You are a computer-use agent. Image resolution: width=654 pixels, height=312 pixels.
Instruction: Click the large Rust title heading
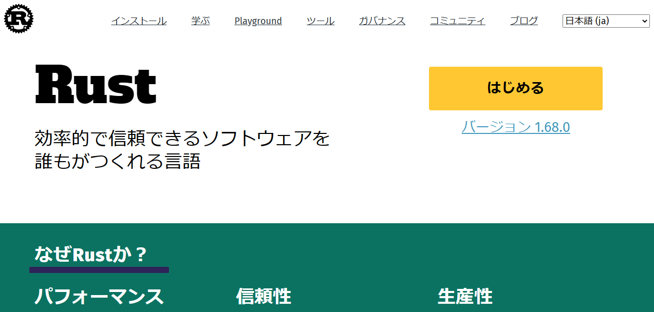[x=96, y=85]
